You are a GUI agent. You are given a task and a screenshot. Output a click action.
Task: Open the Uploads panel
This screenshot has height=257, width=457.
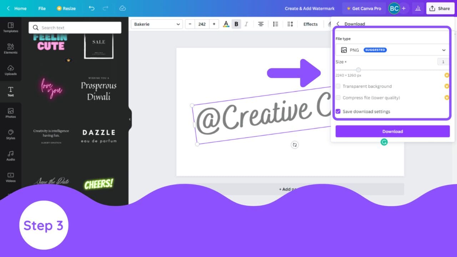click(11, 70)
